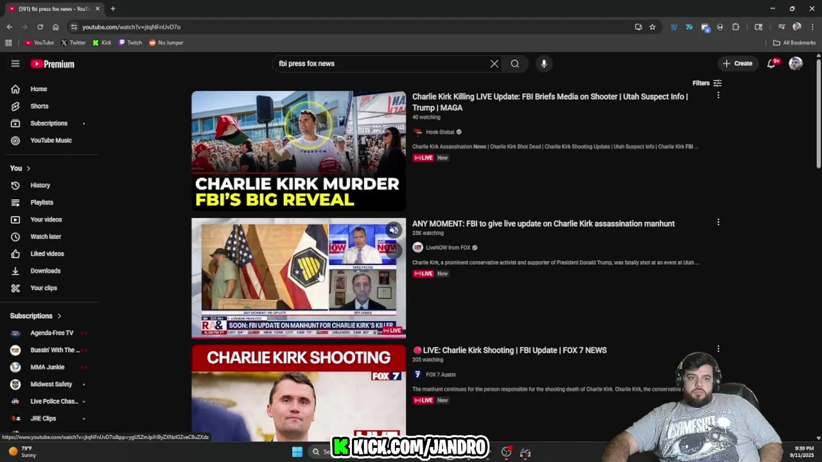The width and height of the screenshot is (822, 462).
Task: Open Subscriptions in sidebar
Action: (x=49, y=123)
